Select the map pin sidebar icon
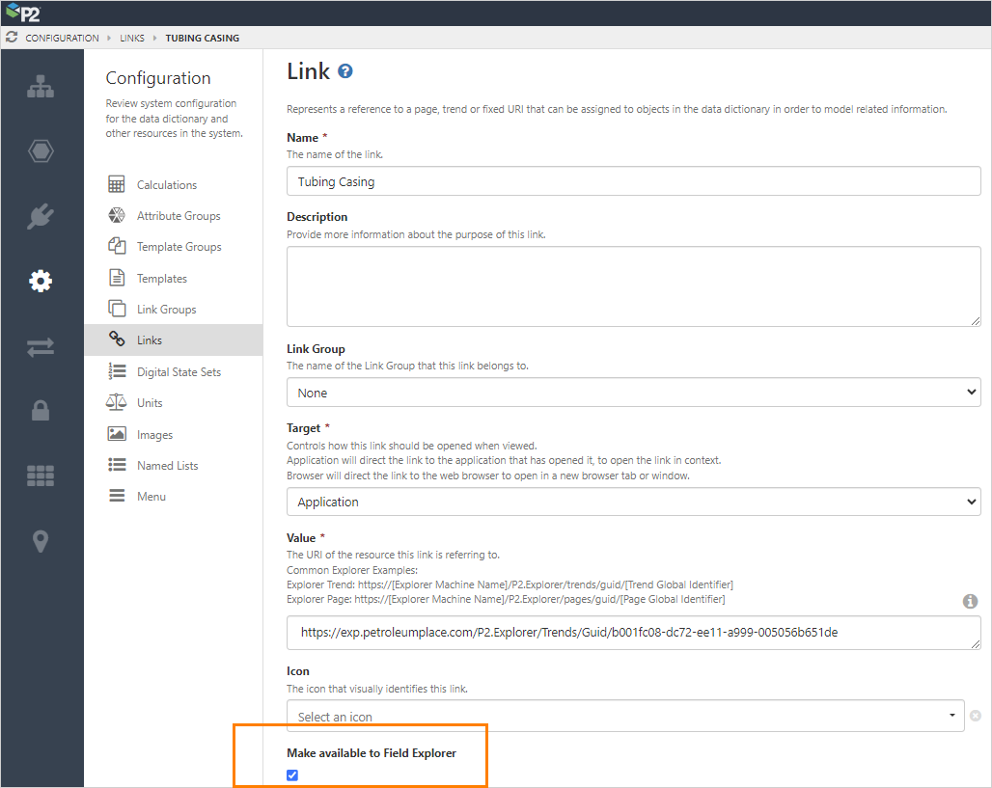The height and width of the screenshot is (788, 992). pos(41,541)
